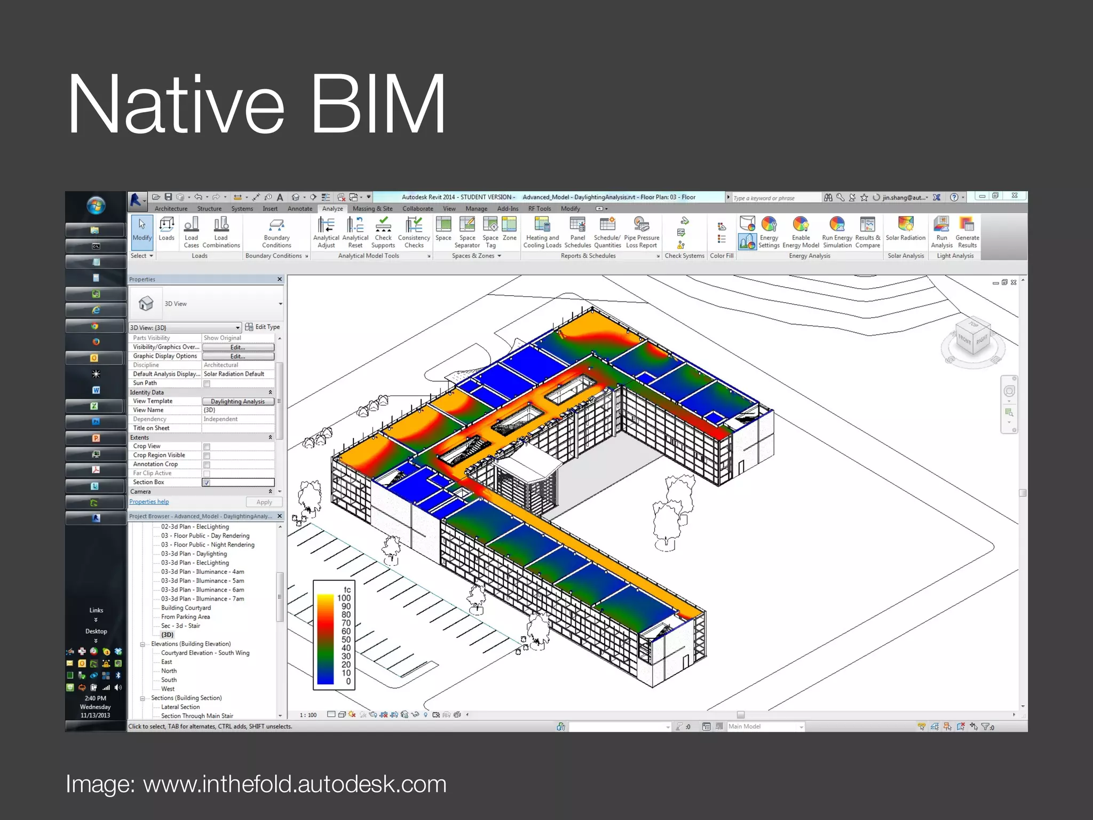Open Solar Radiation tool
The width and height of the screenshot is (1093, 820).
pyautogui.click(x=906, y=230)
